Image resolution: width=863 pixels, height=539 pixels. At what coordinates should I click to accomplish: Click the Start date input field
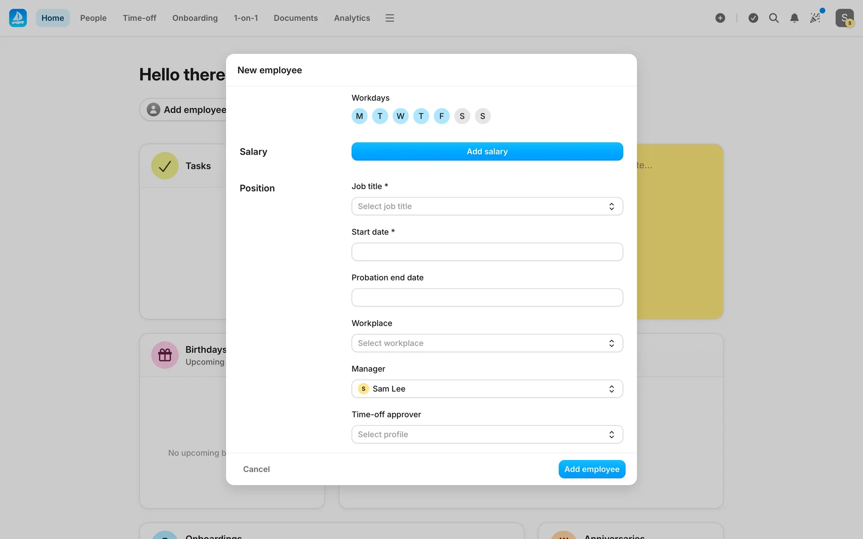click(487, 252)
